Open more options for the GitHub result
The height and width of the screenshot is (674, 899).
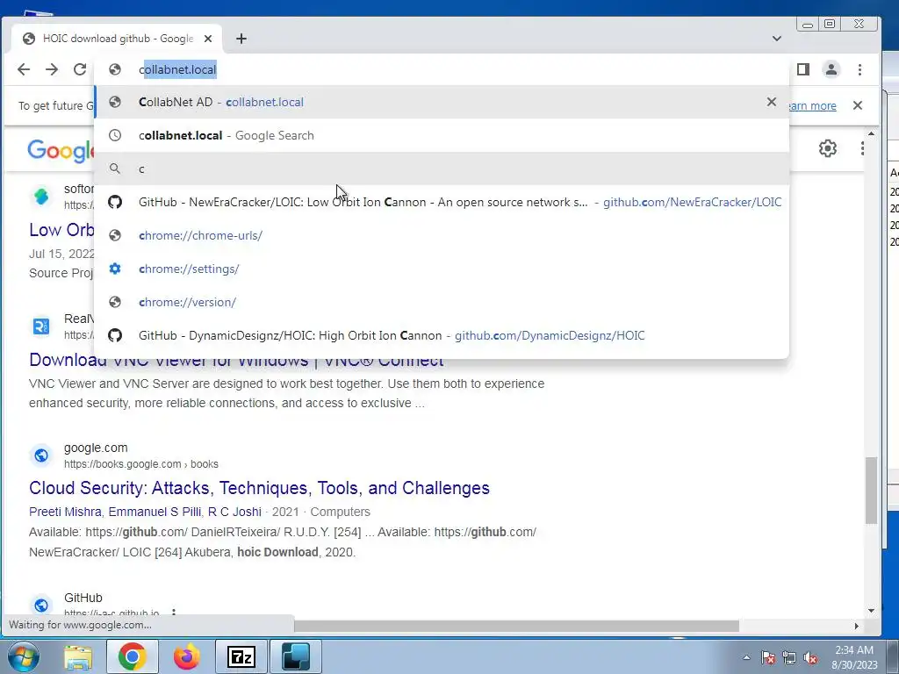tap(174, 613)
